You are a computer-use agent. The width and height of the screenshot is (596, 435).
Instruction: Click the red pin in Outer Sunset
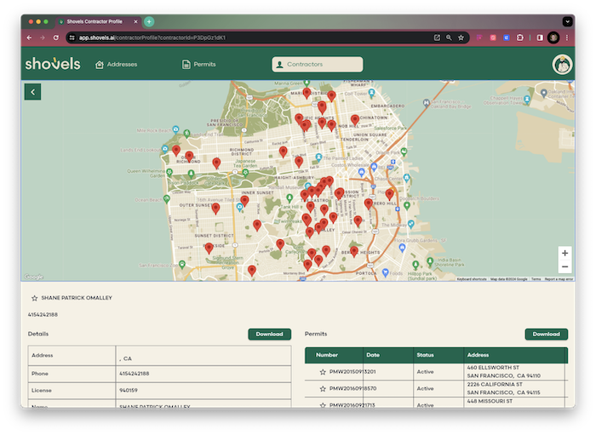[215, 209]
